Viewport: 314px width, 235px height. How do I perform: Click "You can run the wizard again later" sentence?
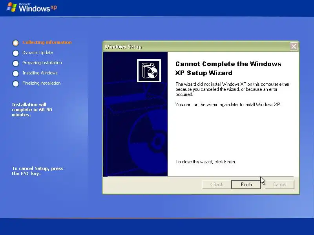click(x=228, y=105)
